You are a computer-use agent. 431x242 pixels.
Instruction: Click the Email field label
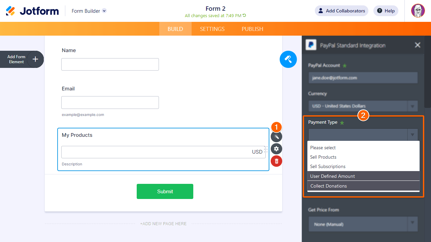coord(68,89)
